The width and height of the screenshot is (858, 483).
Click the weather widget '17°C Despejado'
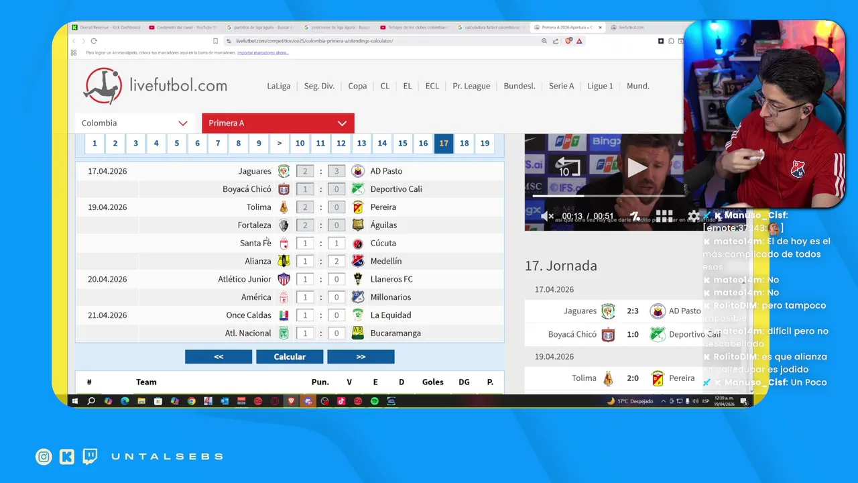coord(630,401)
